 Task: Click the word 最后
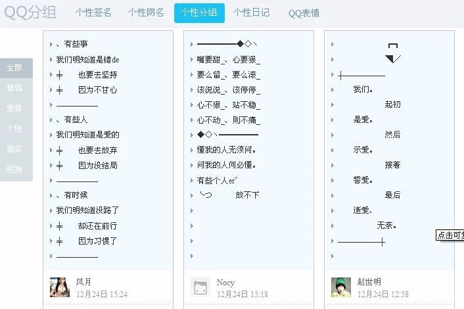[392, 195]
